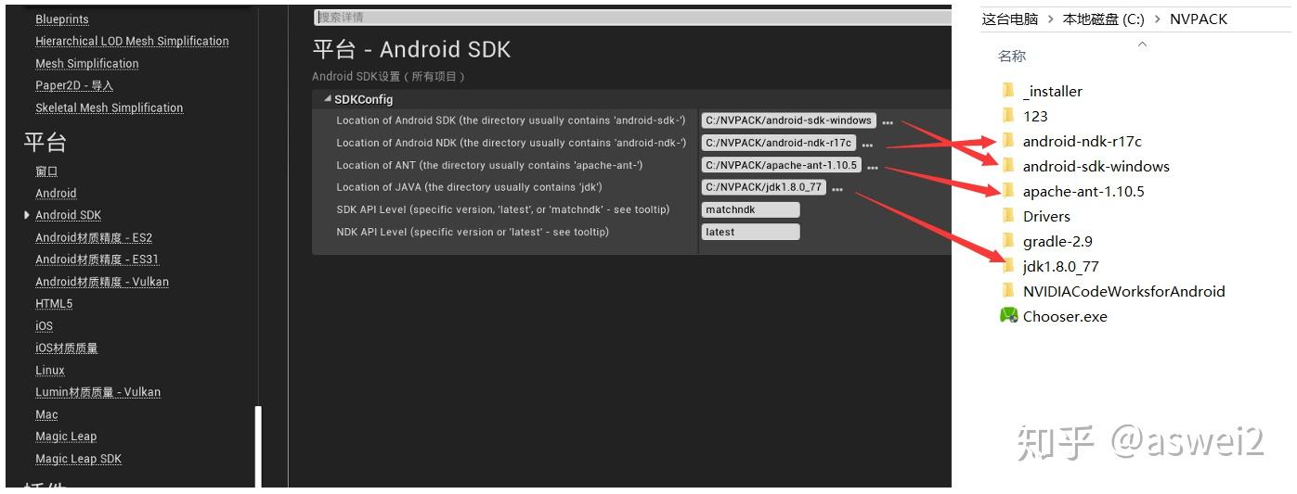The height and width of the screenshot is (494, 1297).
Task: Click the gradle-2.9 folder icon
Action: pos(1008,240)
